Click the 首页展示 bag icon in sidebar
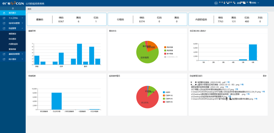Image resolution: width=274 pixels, height=133 pixels. 4,13
